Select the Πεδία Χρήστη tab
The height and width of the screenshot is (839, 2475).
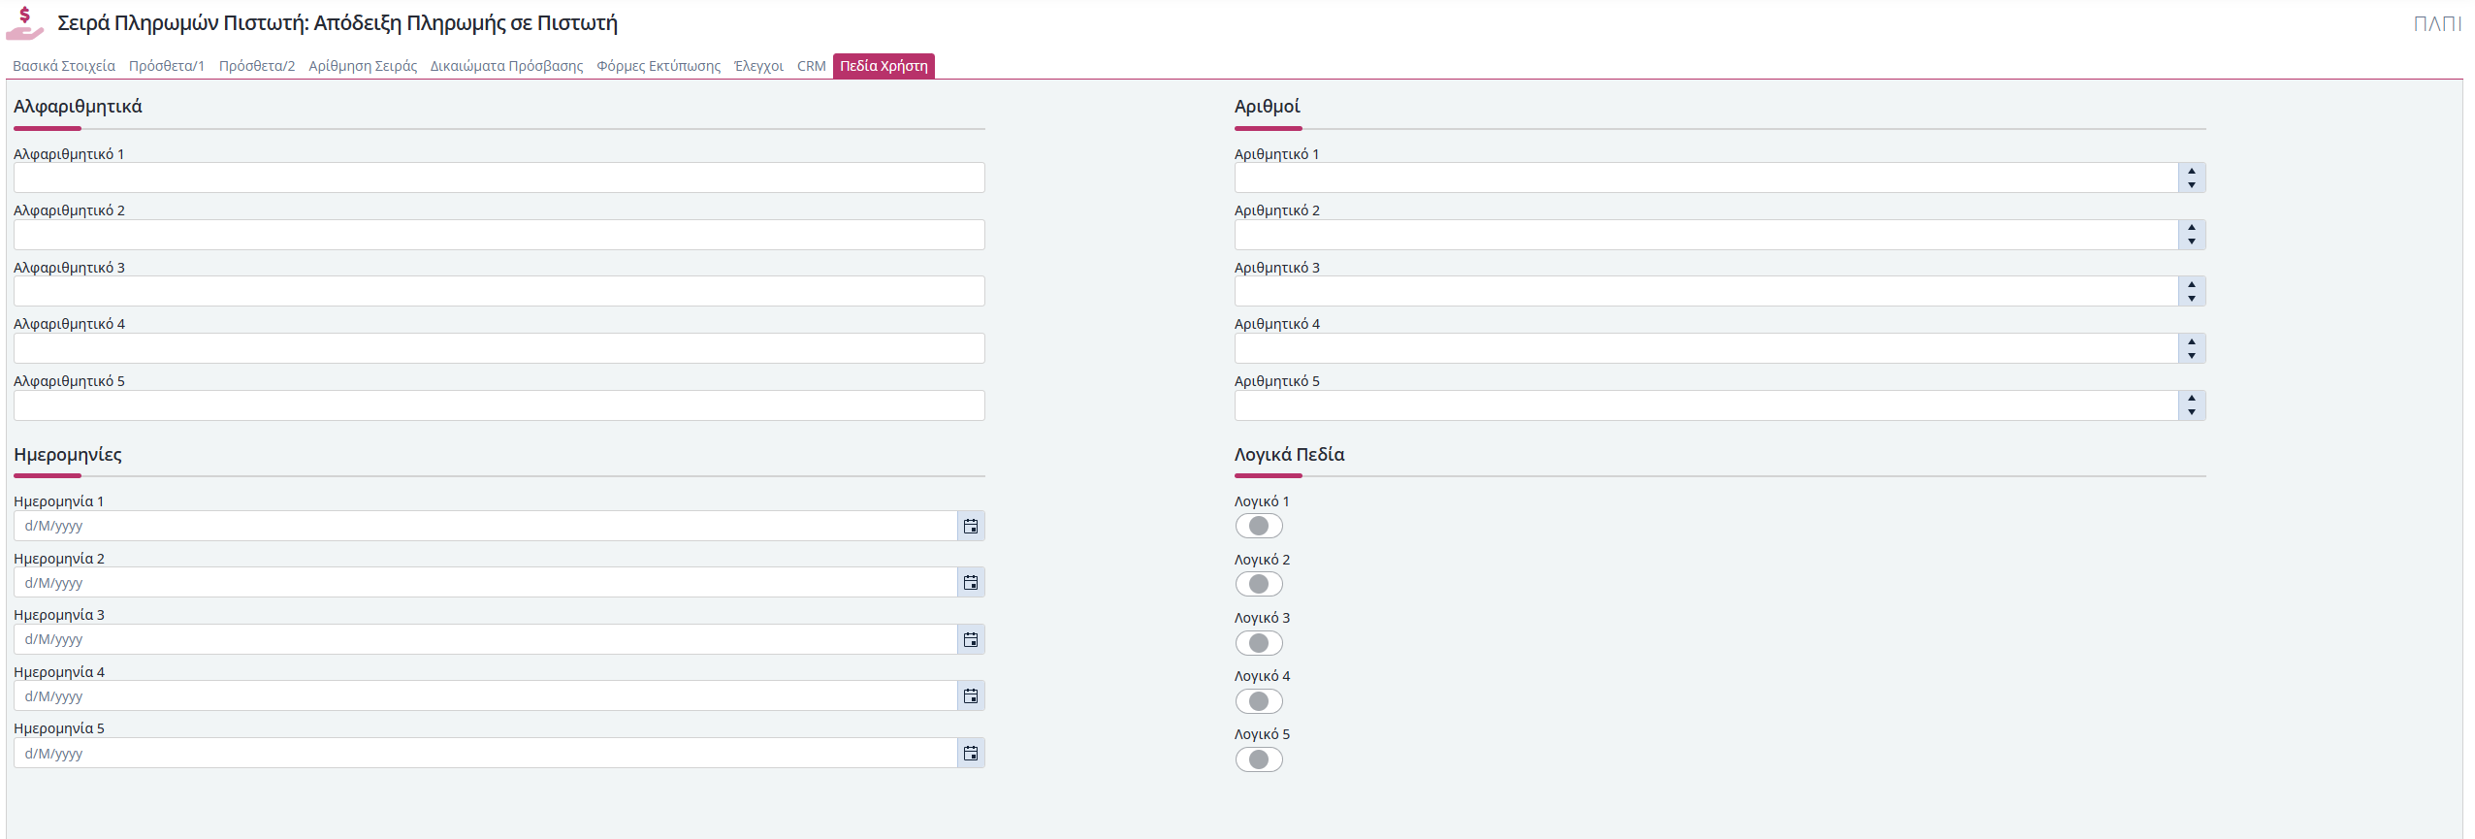(x=884, y=66)
